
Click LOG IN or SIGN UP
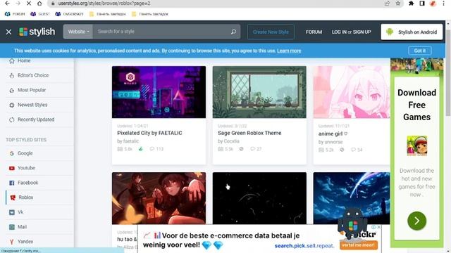point(351,32)
